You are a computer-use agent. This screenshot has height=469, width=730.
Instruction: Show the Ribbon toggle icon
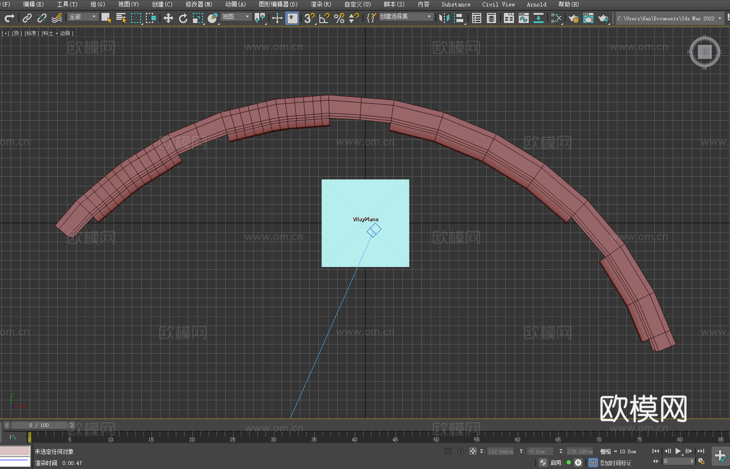[509, 18]
